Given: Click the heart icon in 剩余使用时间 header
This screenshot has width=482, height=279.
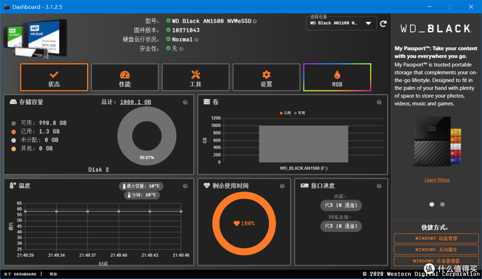Looking at the screenshot, I should click(207, 185).
